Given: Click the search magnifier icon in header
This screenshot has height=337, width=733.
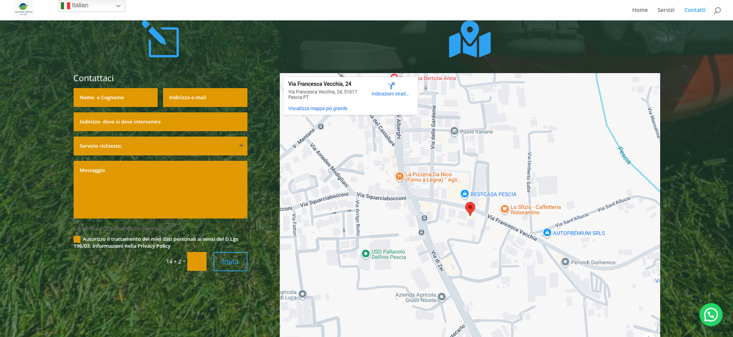Looking at the screenshot, I should coord(717,10).
